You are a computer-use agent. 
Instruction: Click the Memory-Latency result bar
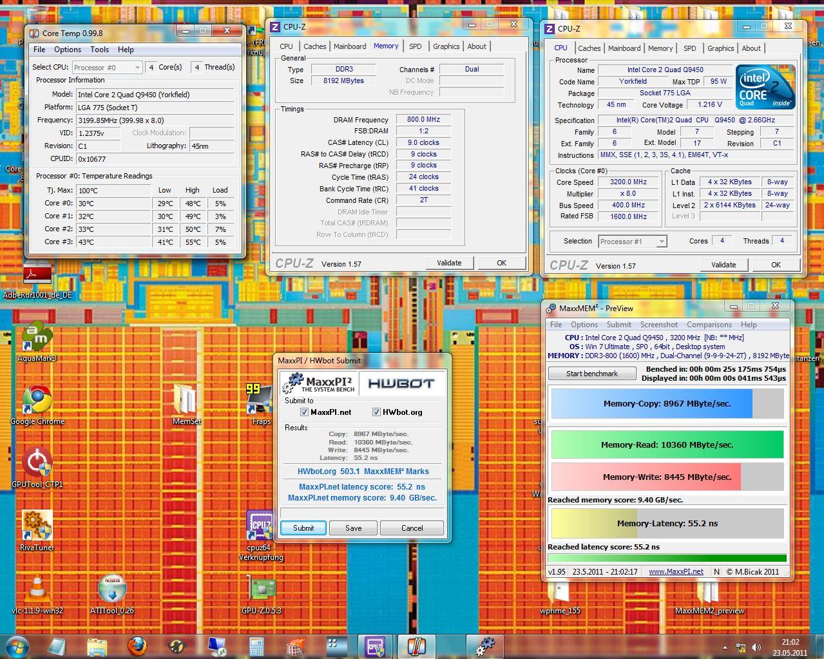pos(667,523)
